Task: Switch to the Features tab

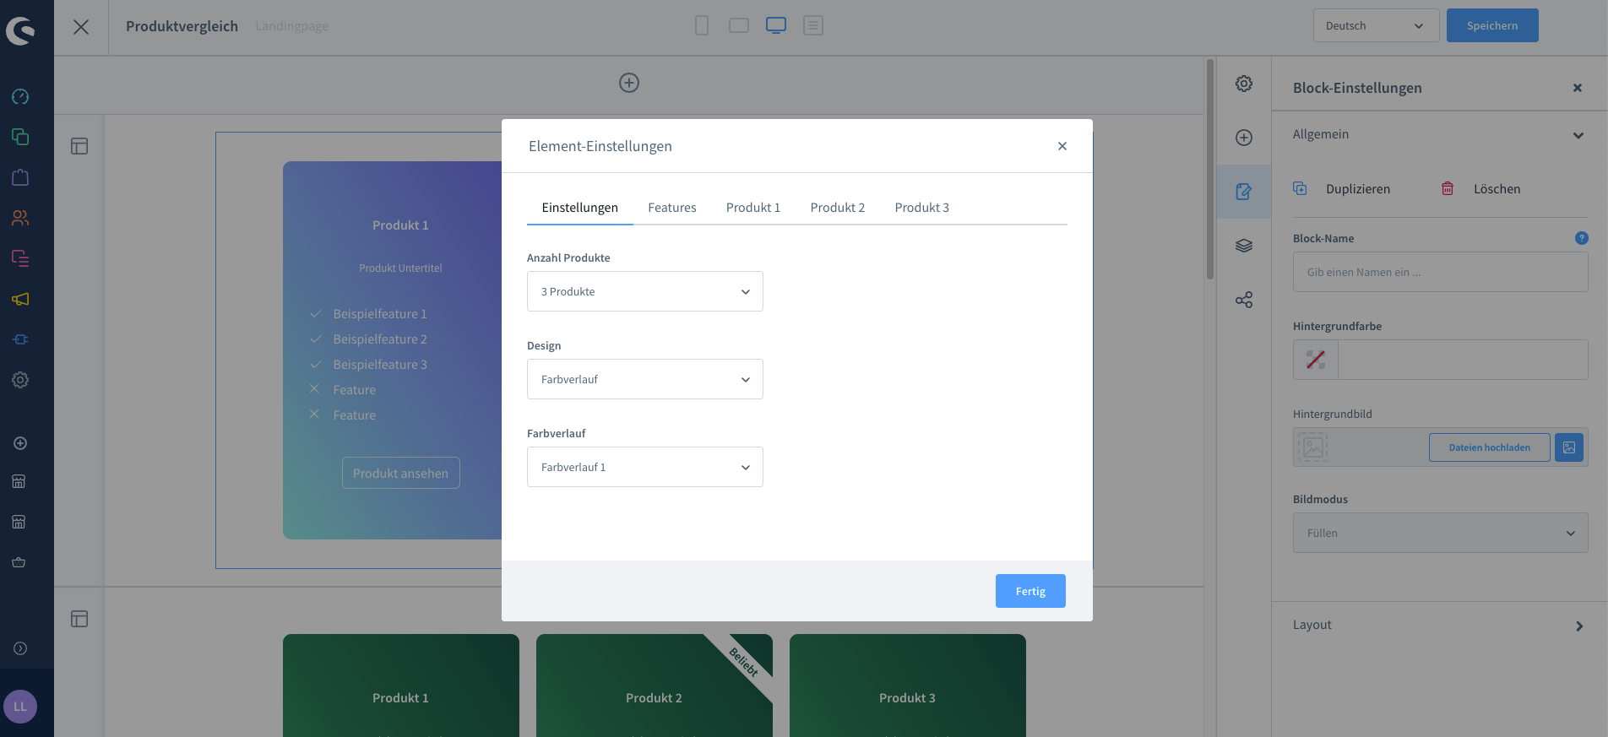Action: pos(672,208)
